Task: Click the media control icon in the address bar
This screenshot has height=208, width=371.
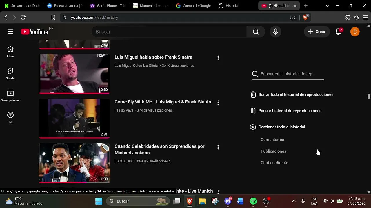Action: click(x=293, y=18)
